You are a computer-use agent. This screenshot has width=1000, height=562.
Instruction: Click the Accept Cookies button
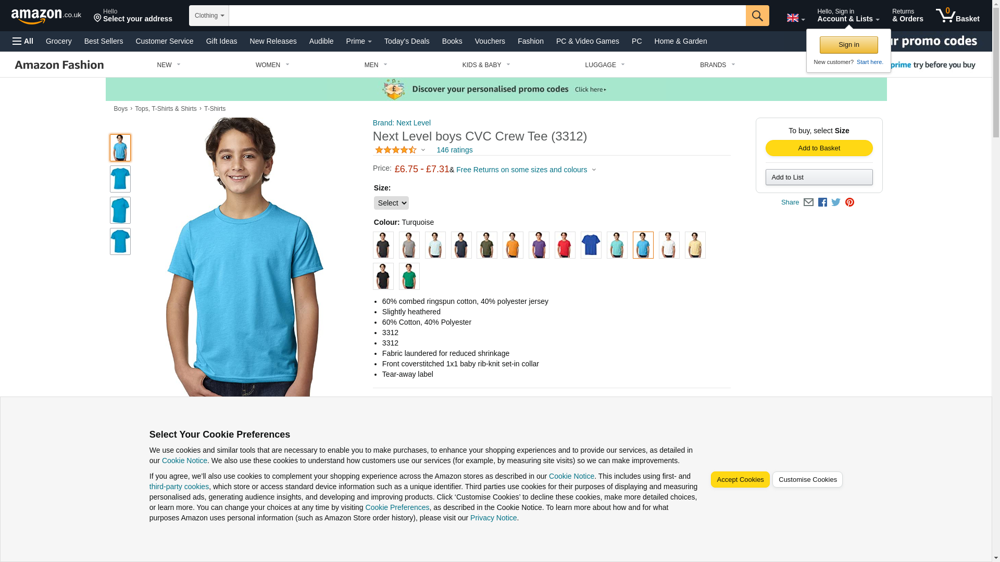(x=740, y=480)
